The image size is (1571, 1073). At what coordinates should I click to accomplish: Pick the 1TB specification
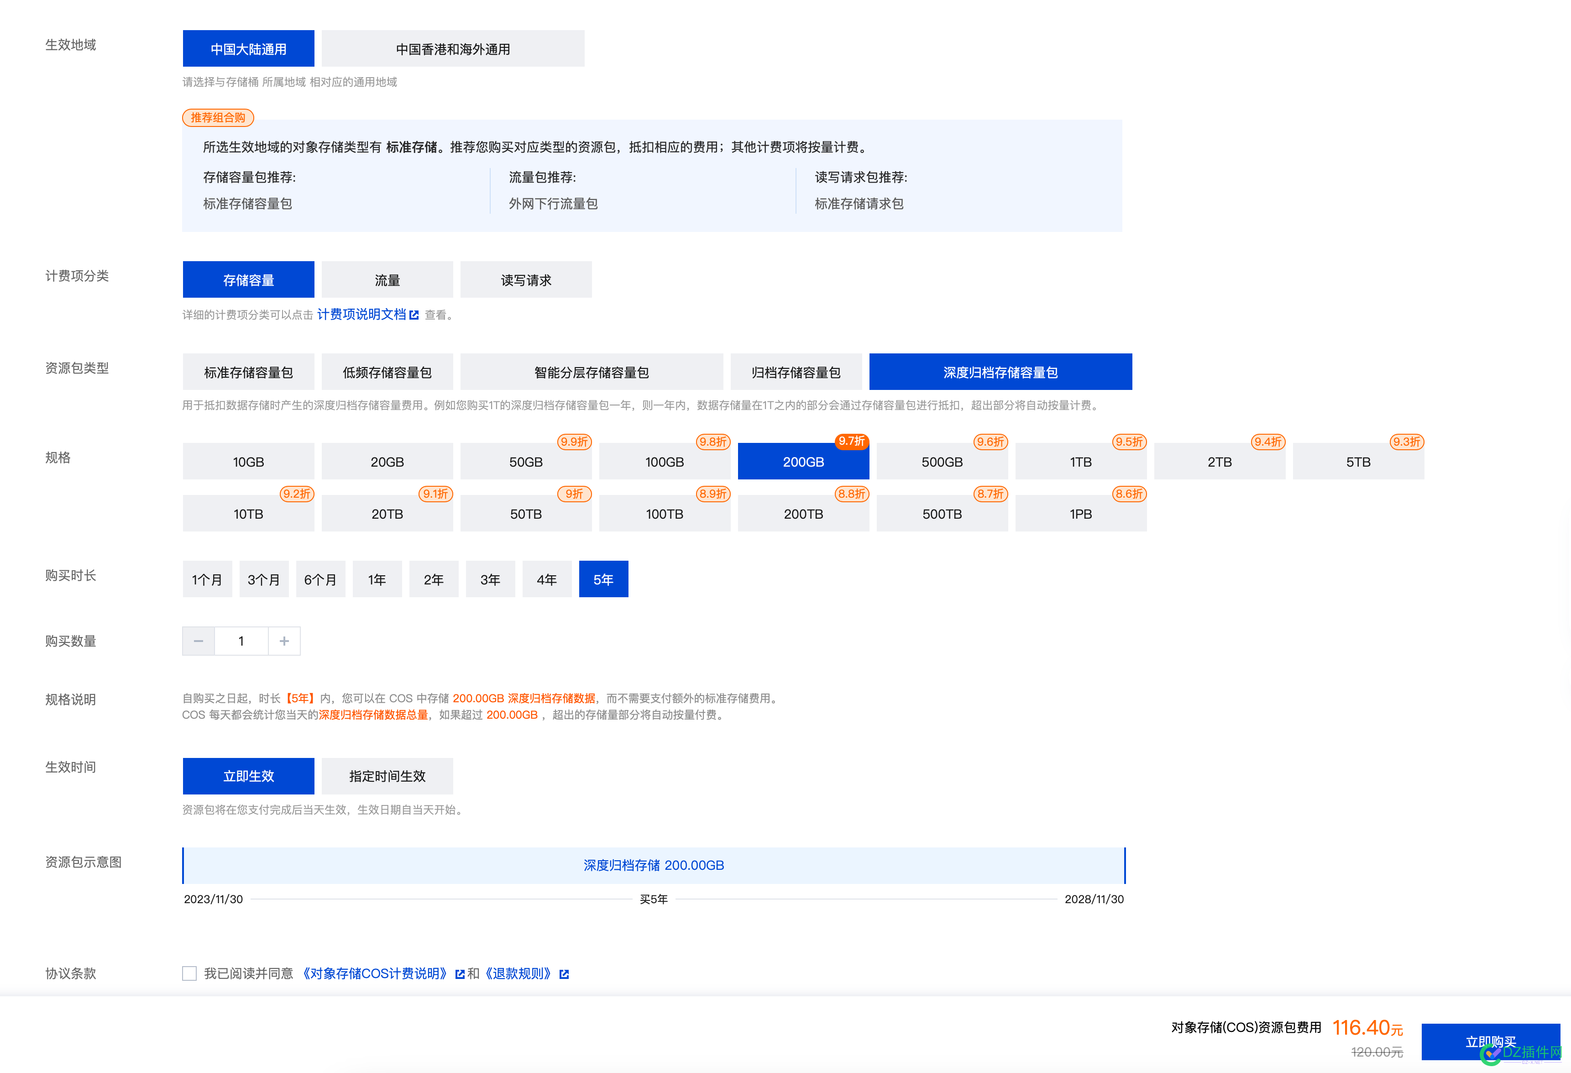[x=1081, y=462]
